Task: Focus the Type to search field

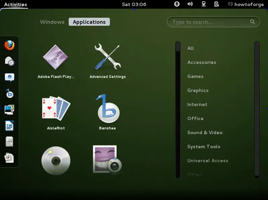Action: 213,22
